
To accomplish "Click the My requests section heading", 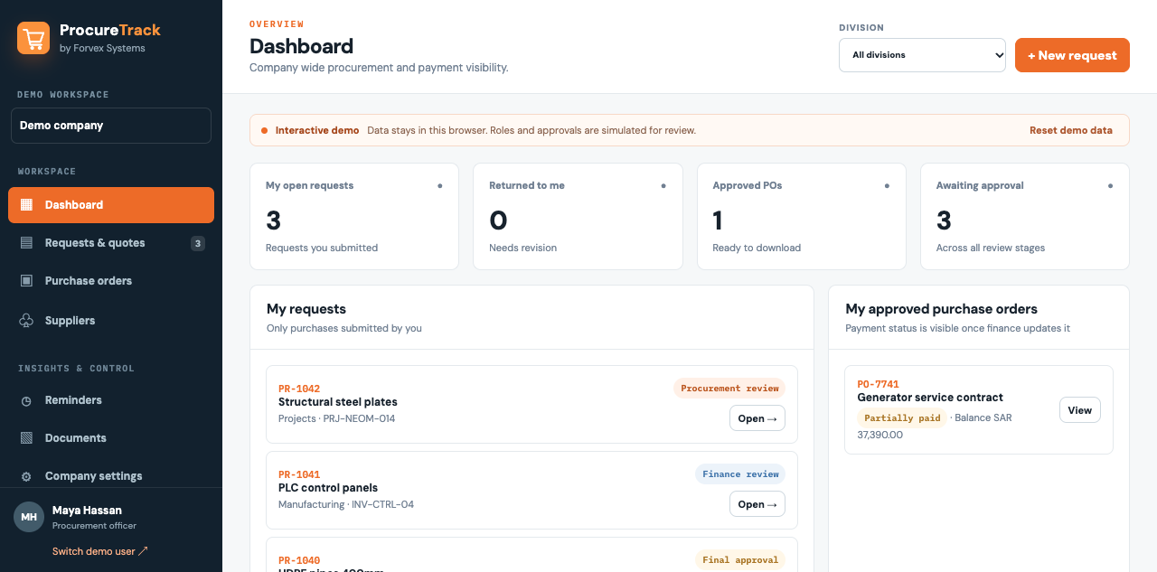I will [306, 309].
